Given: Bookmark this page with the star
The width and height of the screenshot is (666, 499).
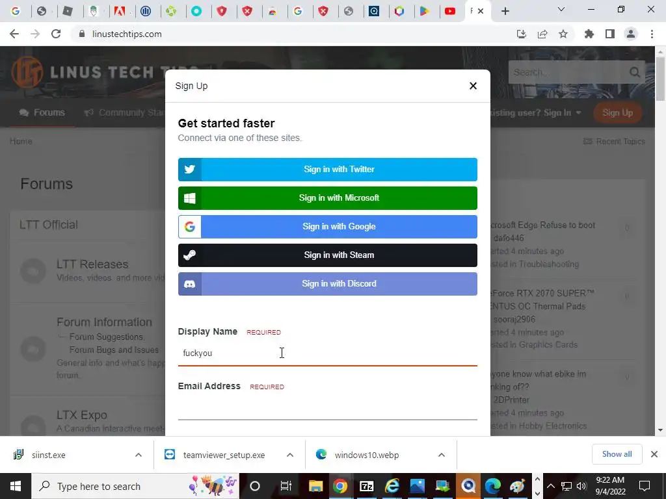Looking at the screenshot, I should coord(563,34).
